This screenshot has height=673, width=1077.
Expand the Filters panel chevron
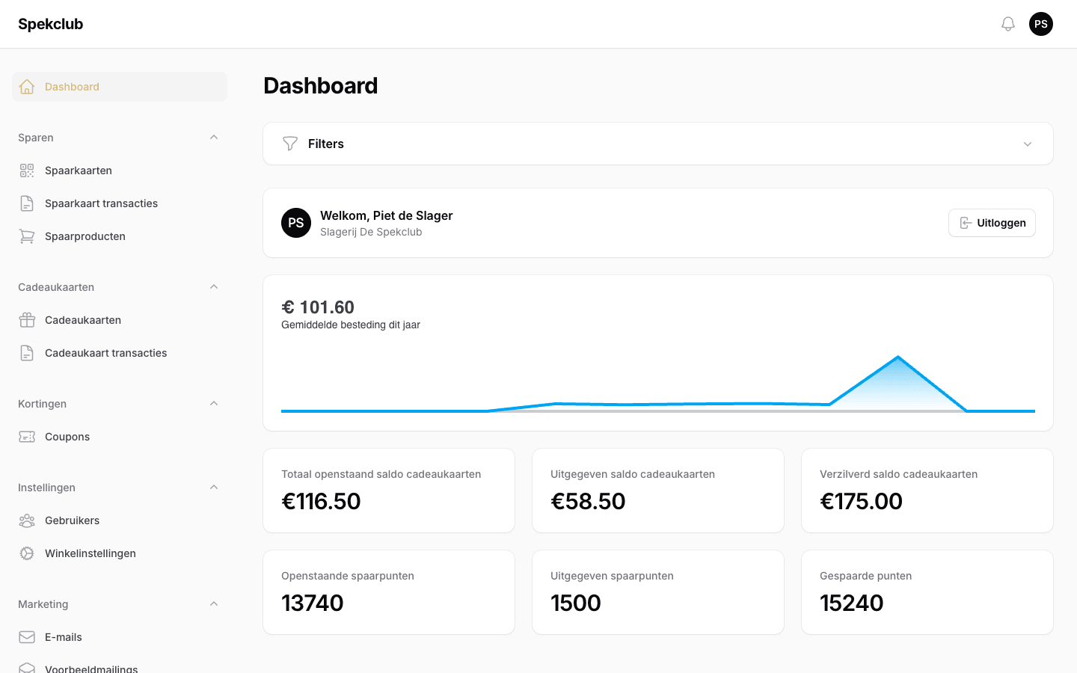[x=1028, y=144]
